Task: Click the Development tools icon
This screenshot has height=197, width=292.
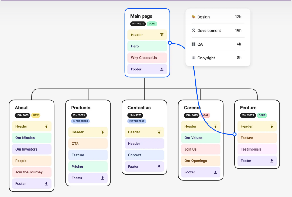Action: click(x=193, y=30)
